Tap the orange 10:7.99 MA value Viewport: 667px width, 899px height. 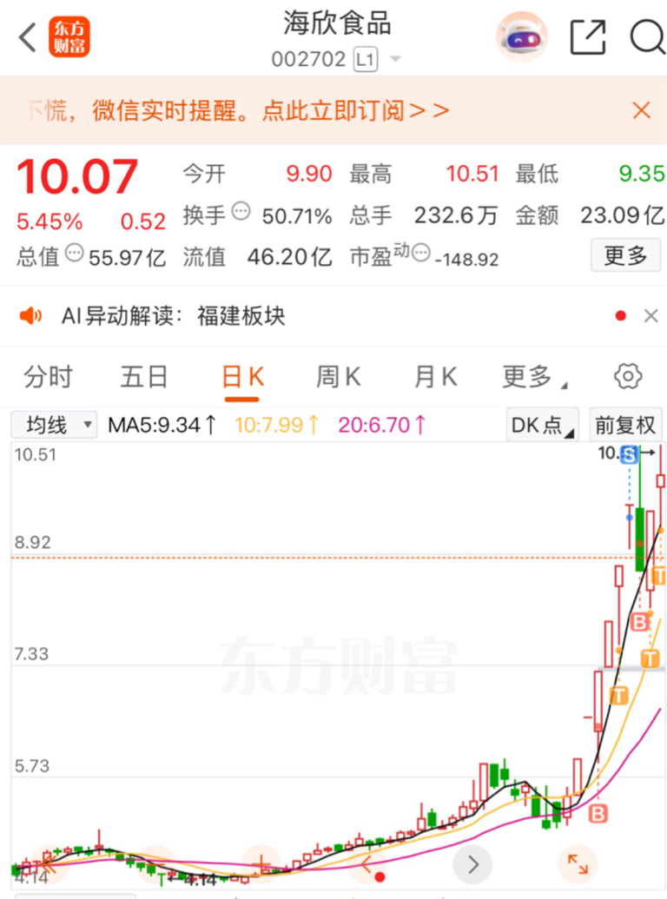pos(277,425)
